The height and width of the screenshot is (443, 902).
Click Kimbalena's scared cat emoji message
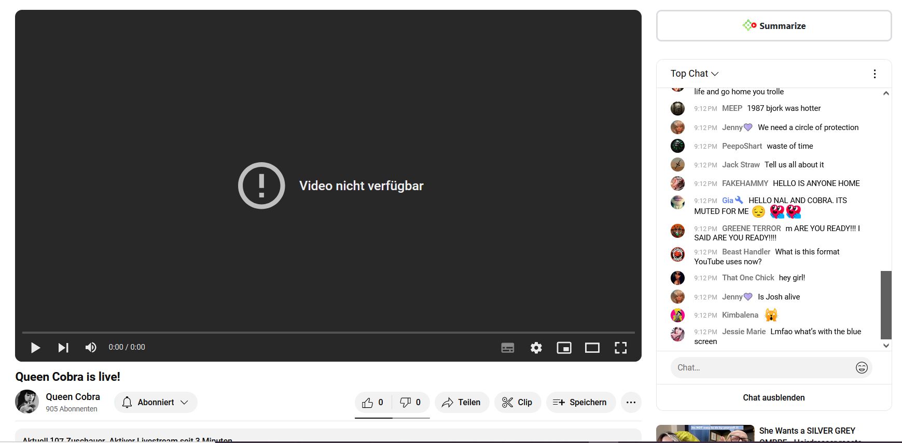(x=771, y=315)
